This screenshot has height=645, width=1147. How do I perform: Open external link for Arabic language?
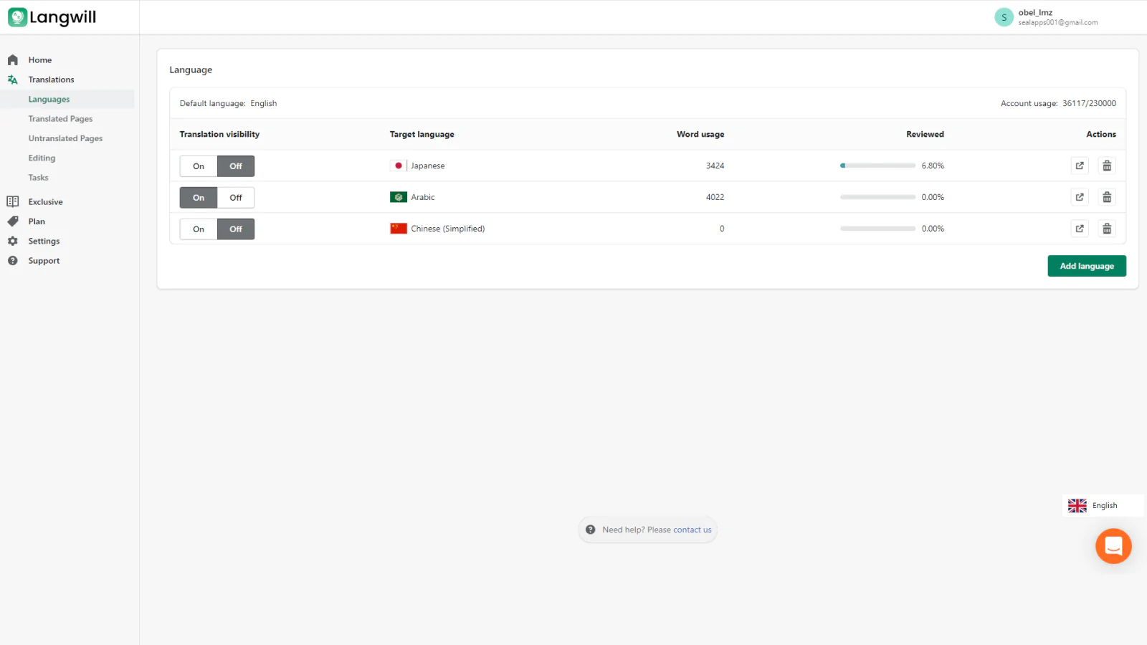point(1080,197)
